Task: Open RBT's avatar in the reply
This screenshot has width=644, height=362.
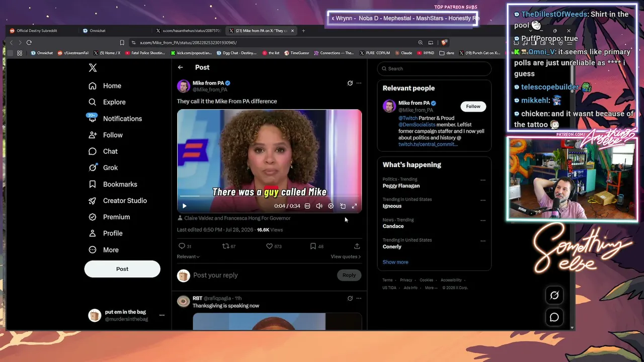Action: (x=183, y=301)
